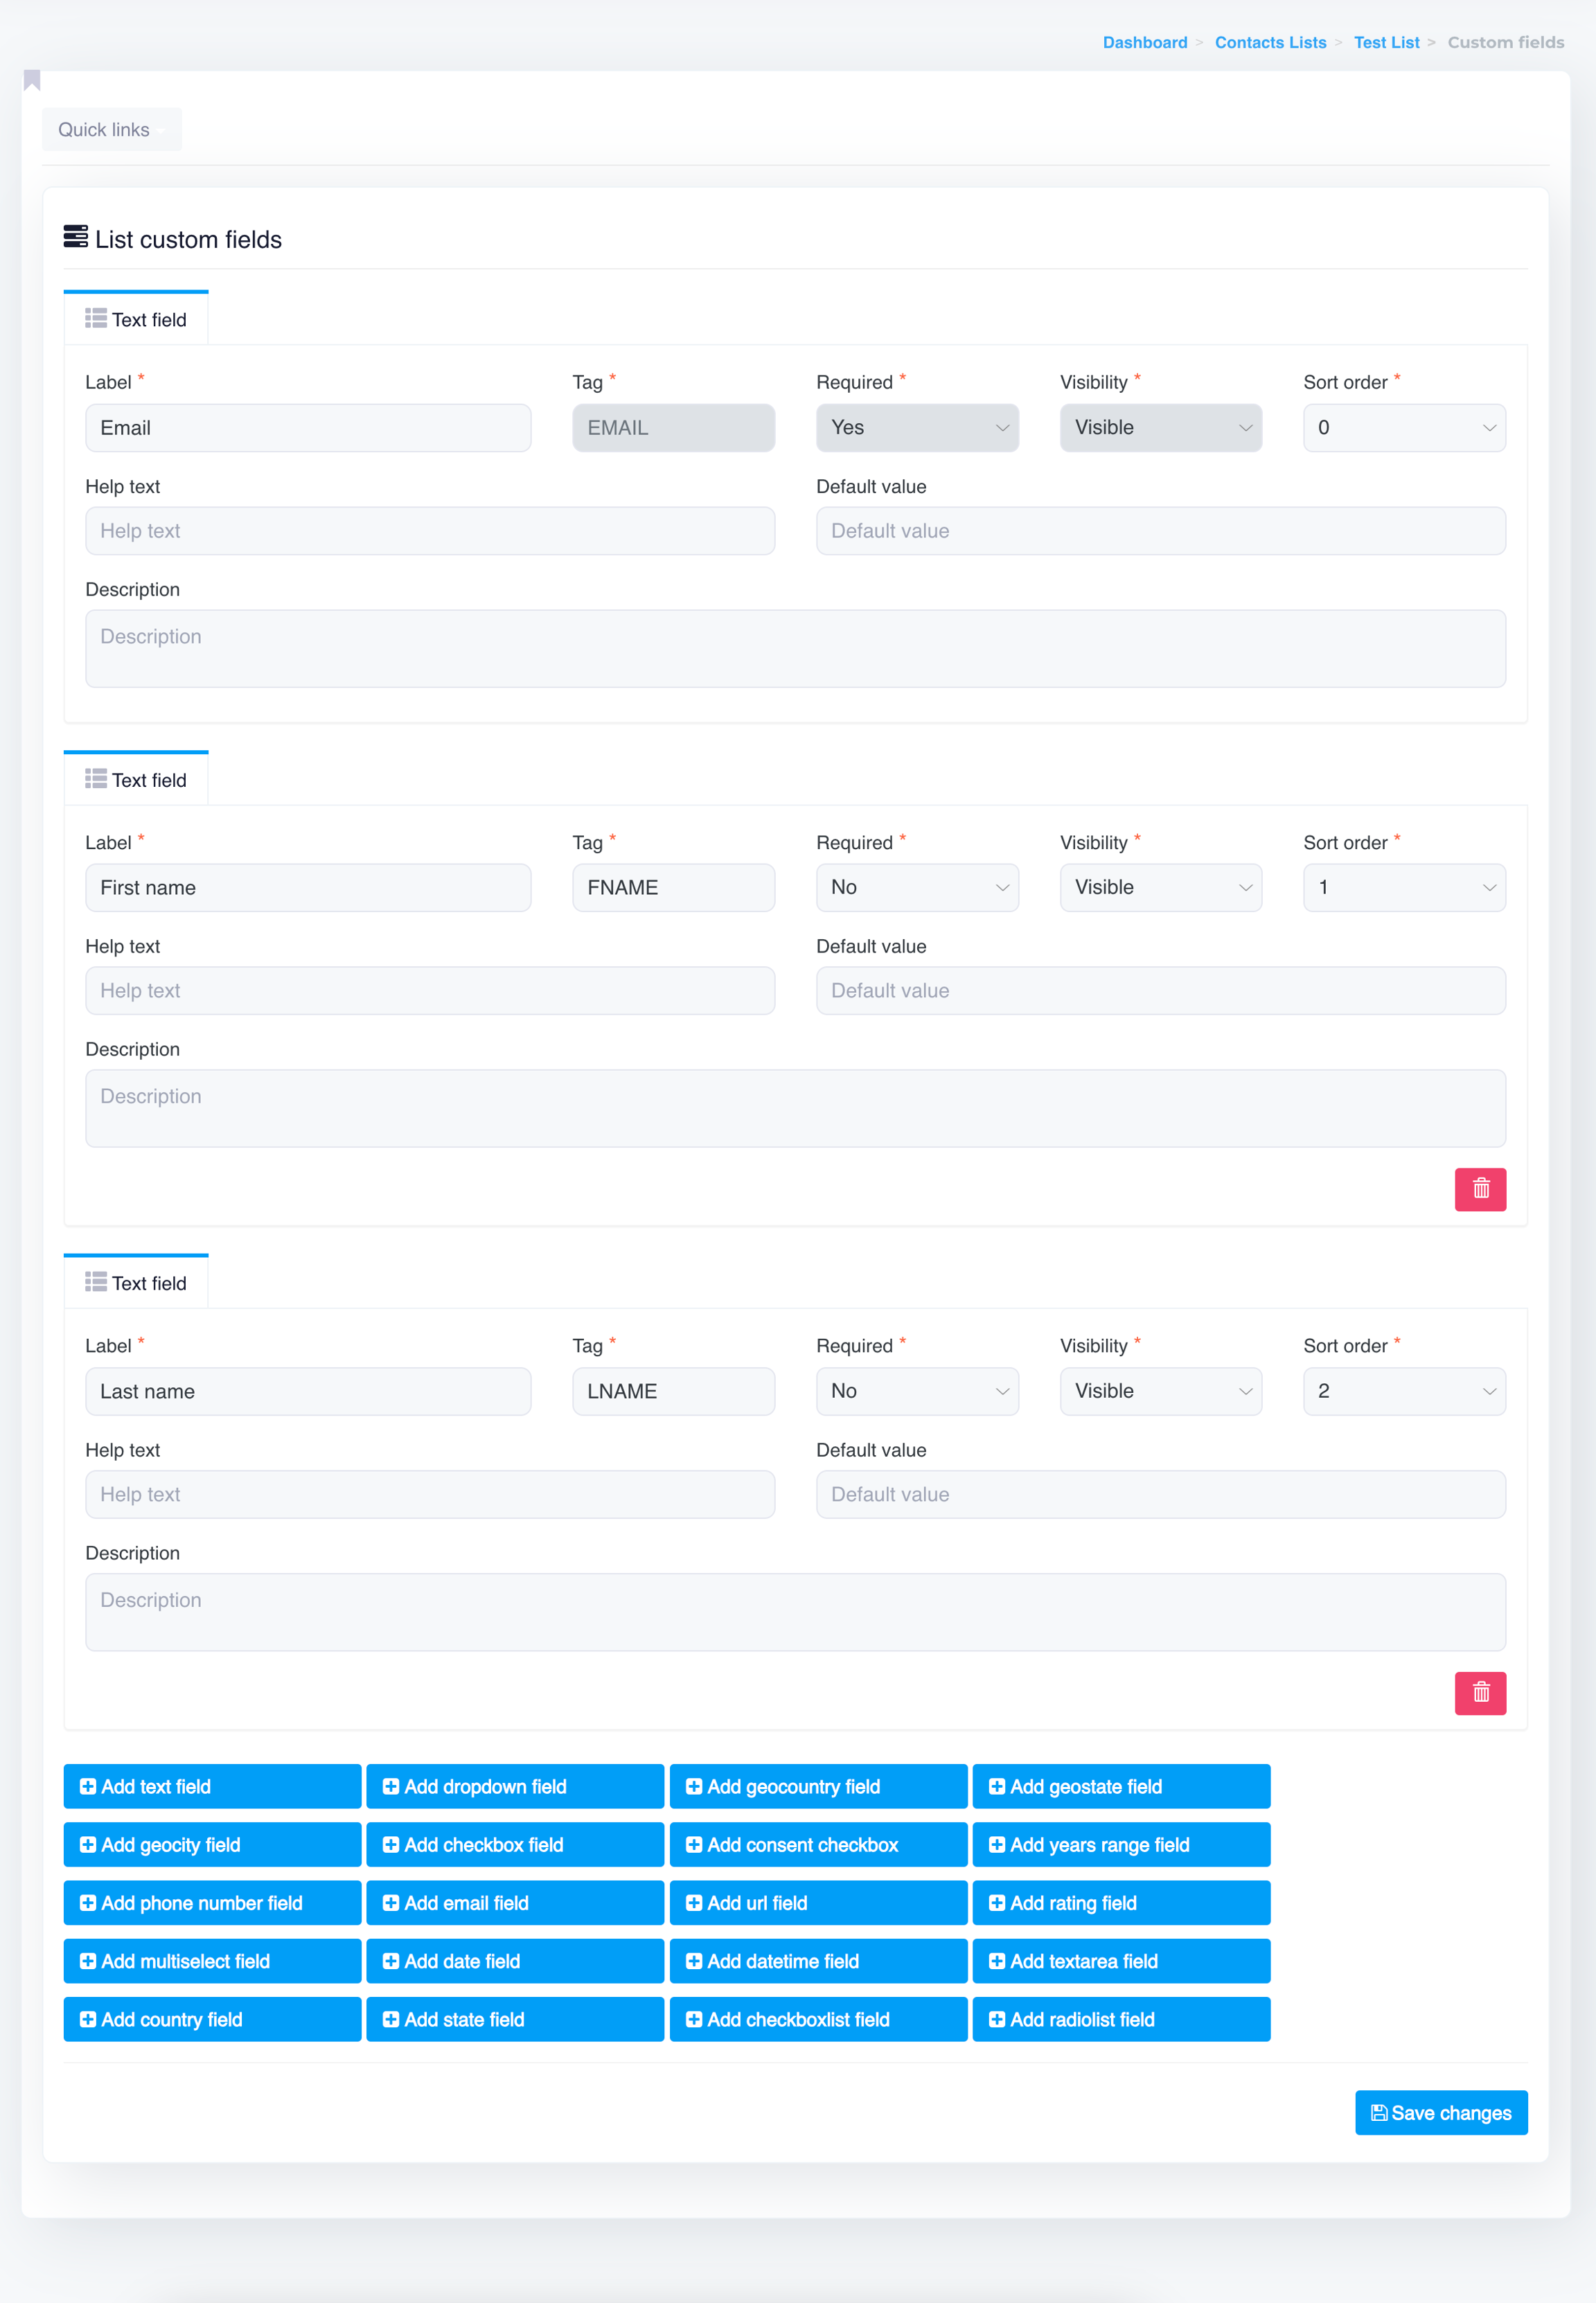Open the Quick links menu
The width and height of the screenshot is (1596, 2303).
[x=111, y=130]
